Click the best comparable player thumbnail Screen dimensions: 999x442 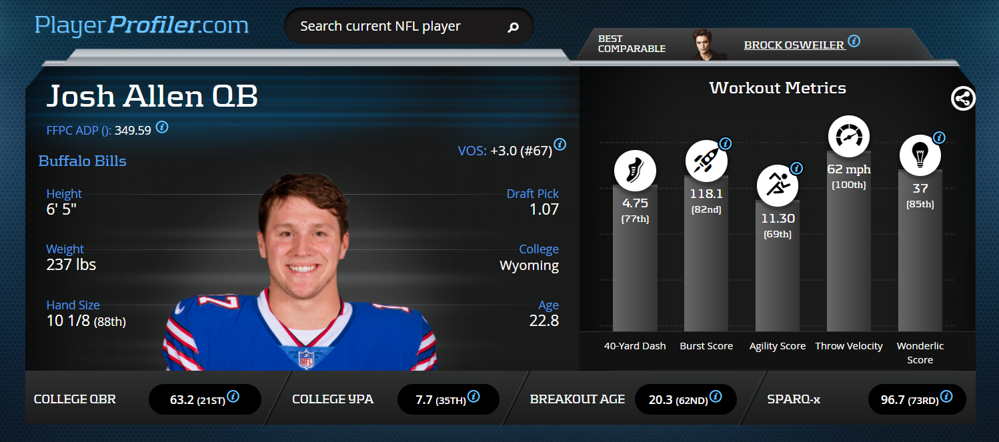pyautogui.click(x=708, y=44)
